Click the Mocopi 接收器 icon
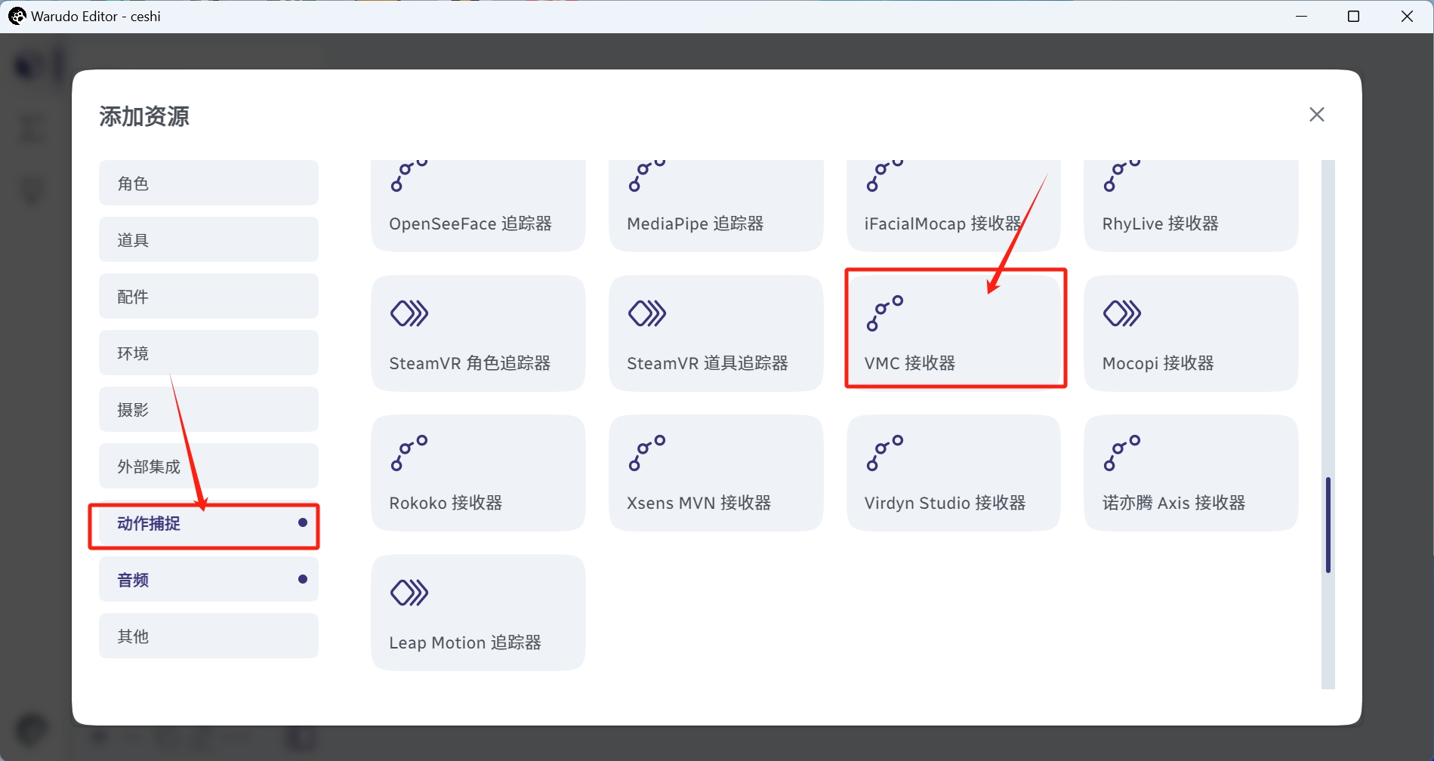1434x761 pixels. pos(1122,313)
